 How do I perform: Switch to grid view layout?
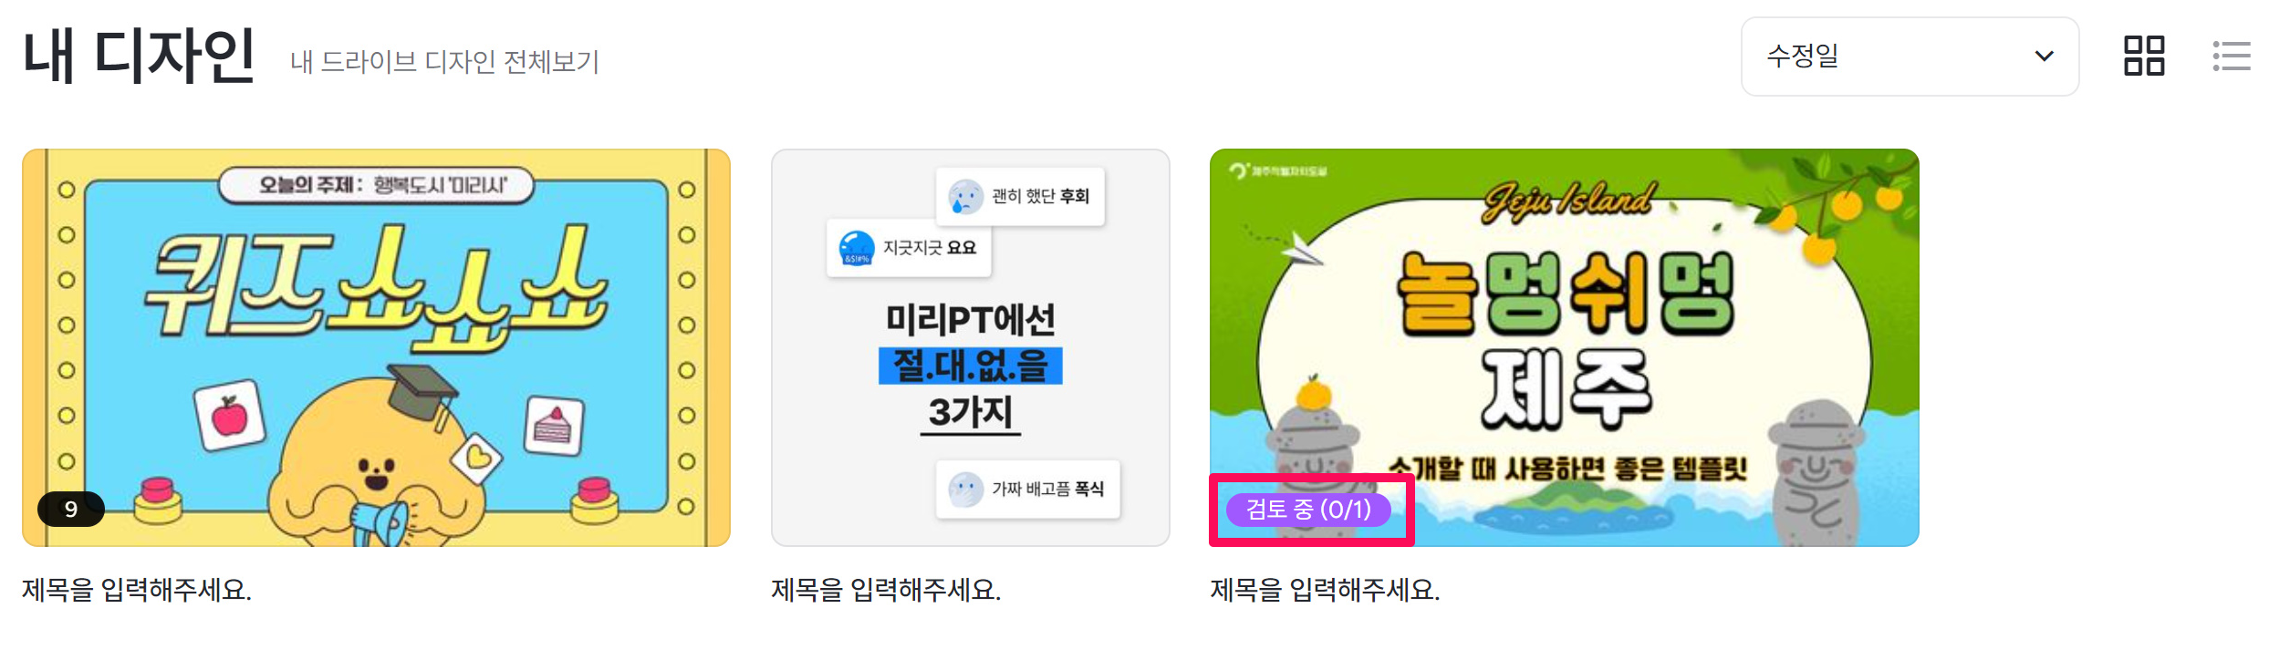pyautogui.click(x=2144, y=56)
